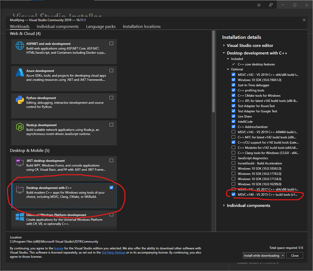
Task: Click the Python development logo icon
Action: [20, 100]
